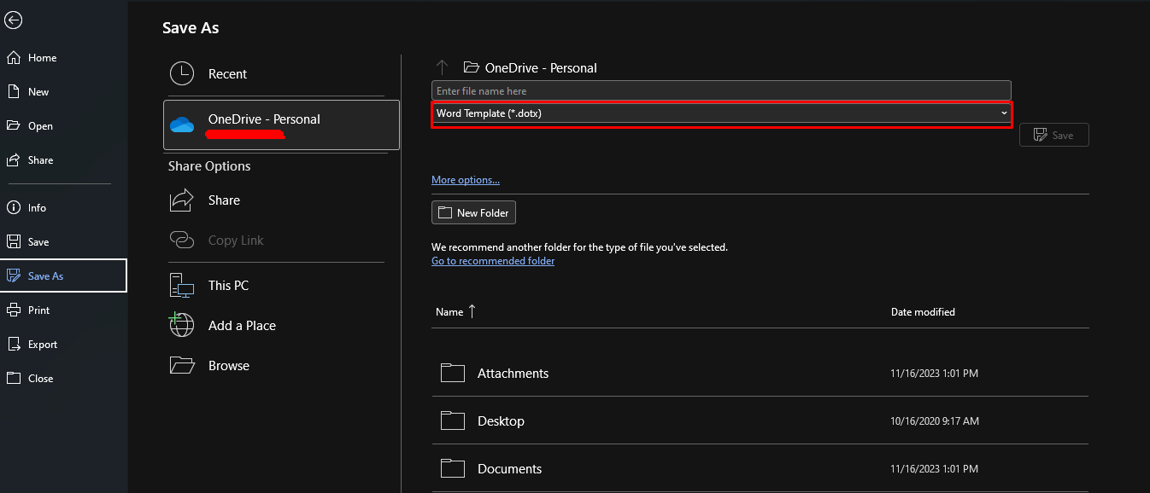Viewport: 1150px width, 493px height.
Task: Select Share in the left sidebar menu
Action: [x=63, y=160]
